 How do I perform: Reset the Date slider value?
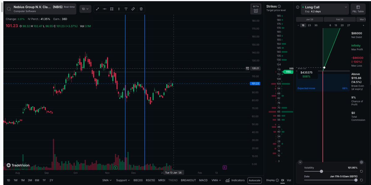(361, 180)
